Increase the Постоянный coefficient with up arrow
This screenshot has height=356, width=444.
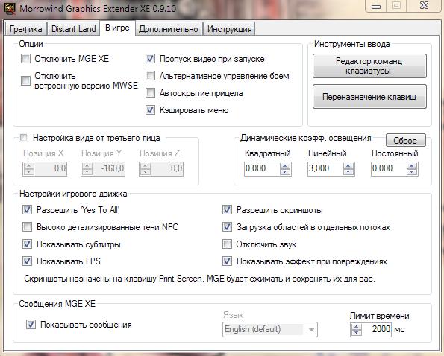coord(412,166)
